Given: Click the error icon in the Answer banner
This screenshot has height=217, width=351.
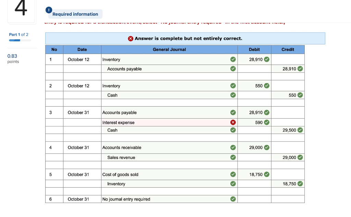Looking at the screenshot, I should (130, 39).
